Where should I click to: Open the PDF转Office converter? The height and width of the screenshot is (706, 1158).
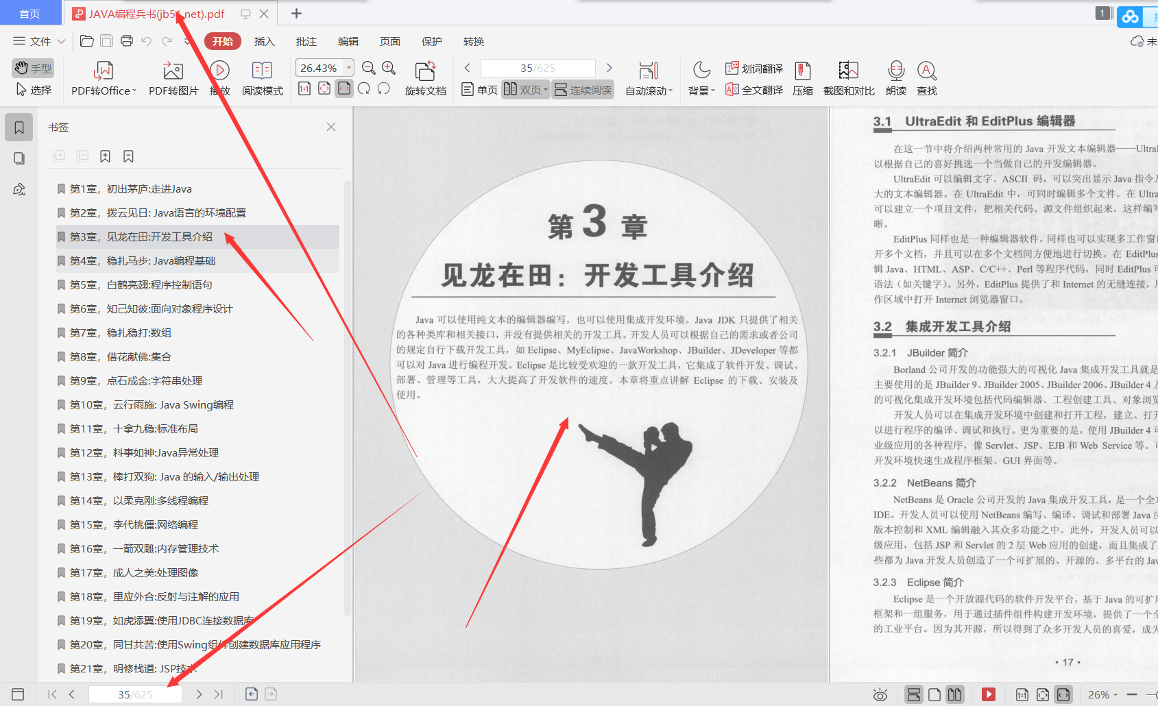pos(104,79)
